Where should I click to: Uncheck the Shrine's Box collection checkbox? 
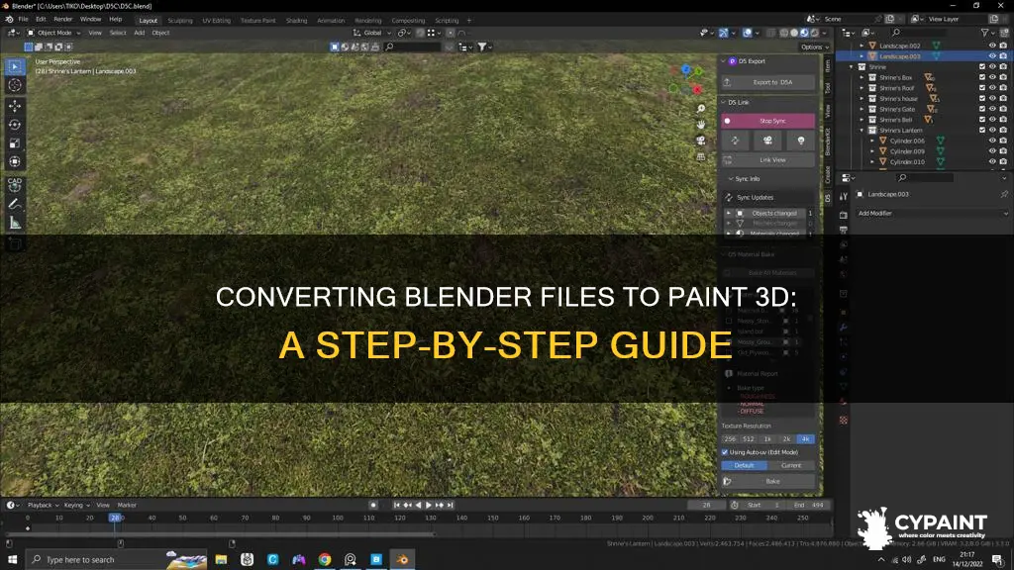coord(981,77)
